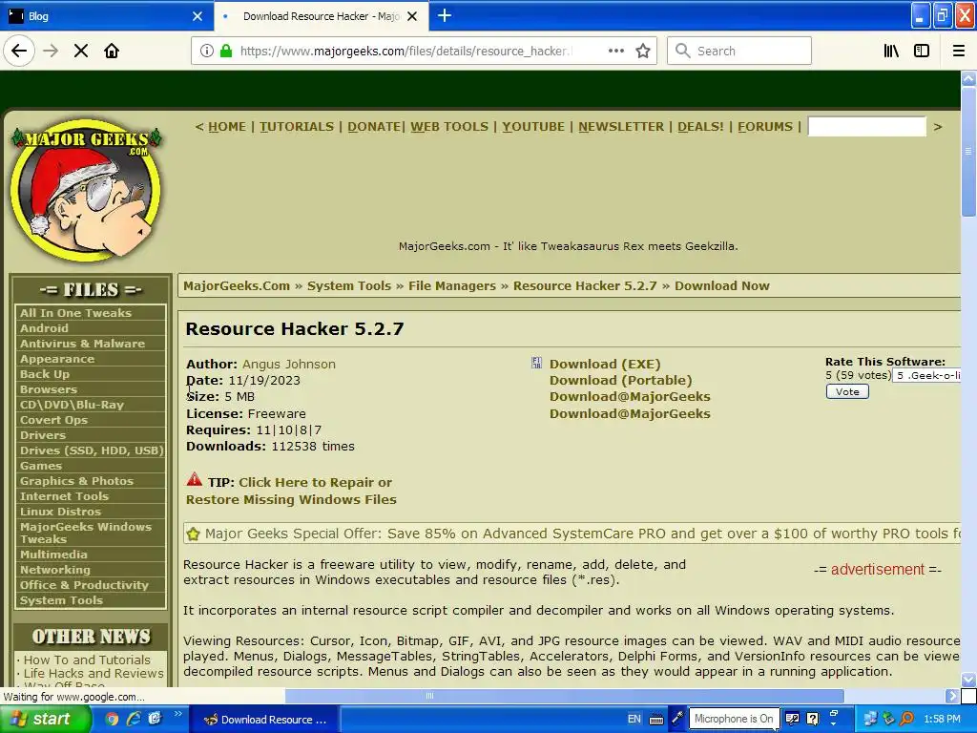Open NEWSLETTER in site navigation
This screenshot has height=733, width=977.
tap(621, 127)
